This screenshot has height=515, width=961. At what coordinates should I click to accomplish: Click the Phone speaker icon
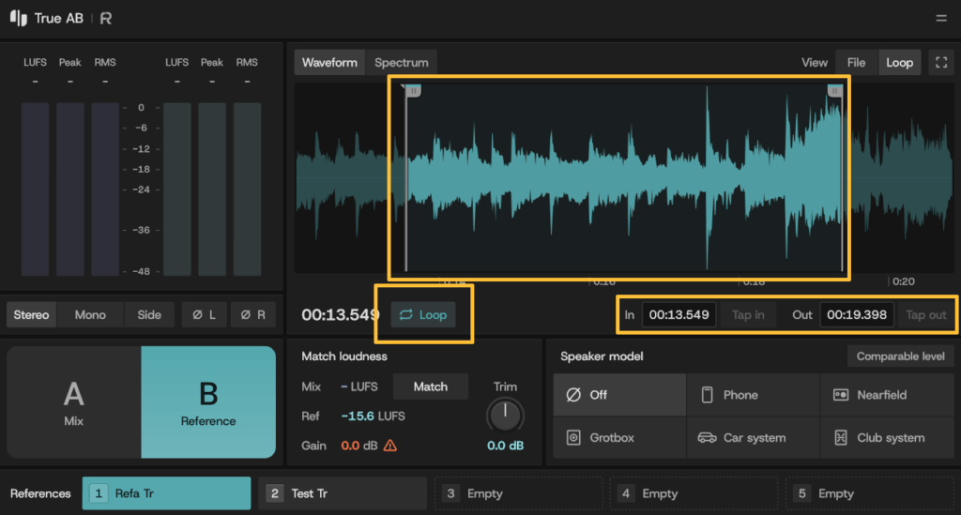point(707,395)
